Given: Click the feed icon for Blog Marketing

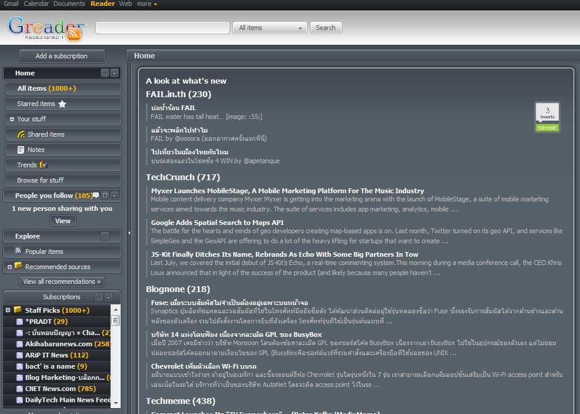Looking at the screenshot, I should (19, 377).
